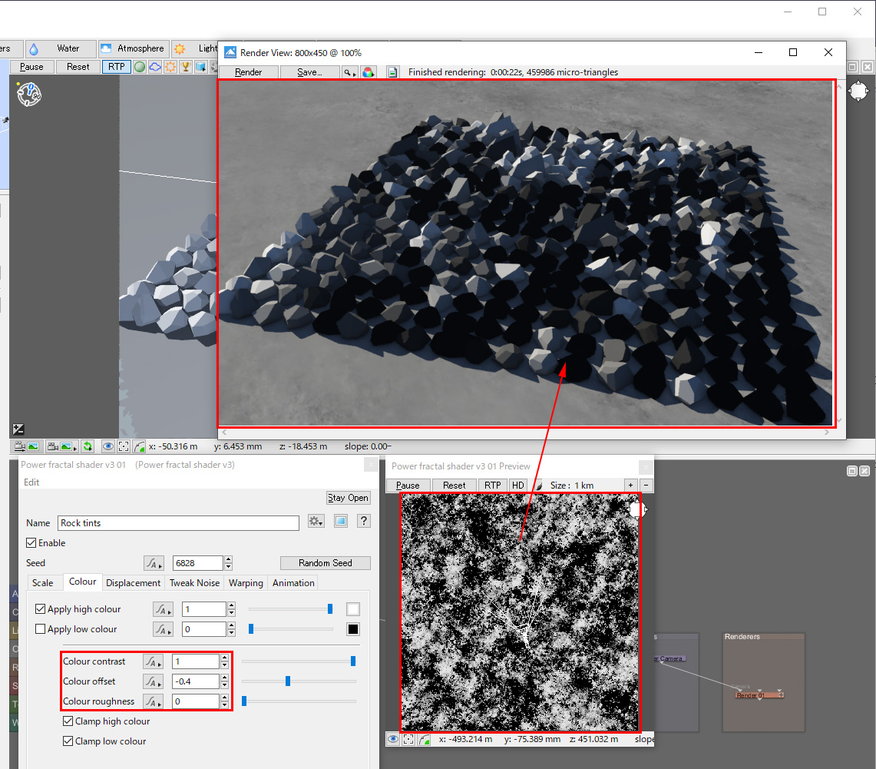Open the Seed animation button dropdown
The height and width of the screenshot is (769, 876).
[x=154, y=563]
